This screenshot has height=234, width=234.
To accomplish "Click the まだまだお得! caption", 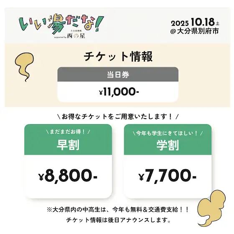I will coord(68,132).
